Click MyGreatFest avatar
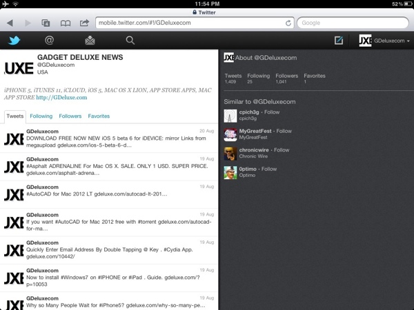This screenshot has width=414, height=310. tap(230, 135)
